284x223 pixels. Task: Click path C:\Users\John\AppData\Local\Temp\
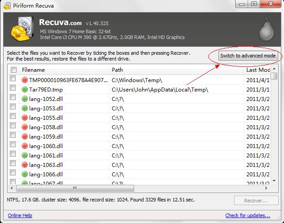(160, 89)
